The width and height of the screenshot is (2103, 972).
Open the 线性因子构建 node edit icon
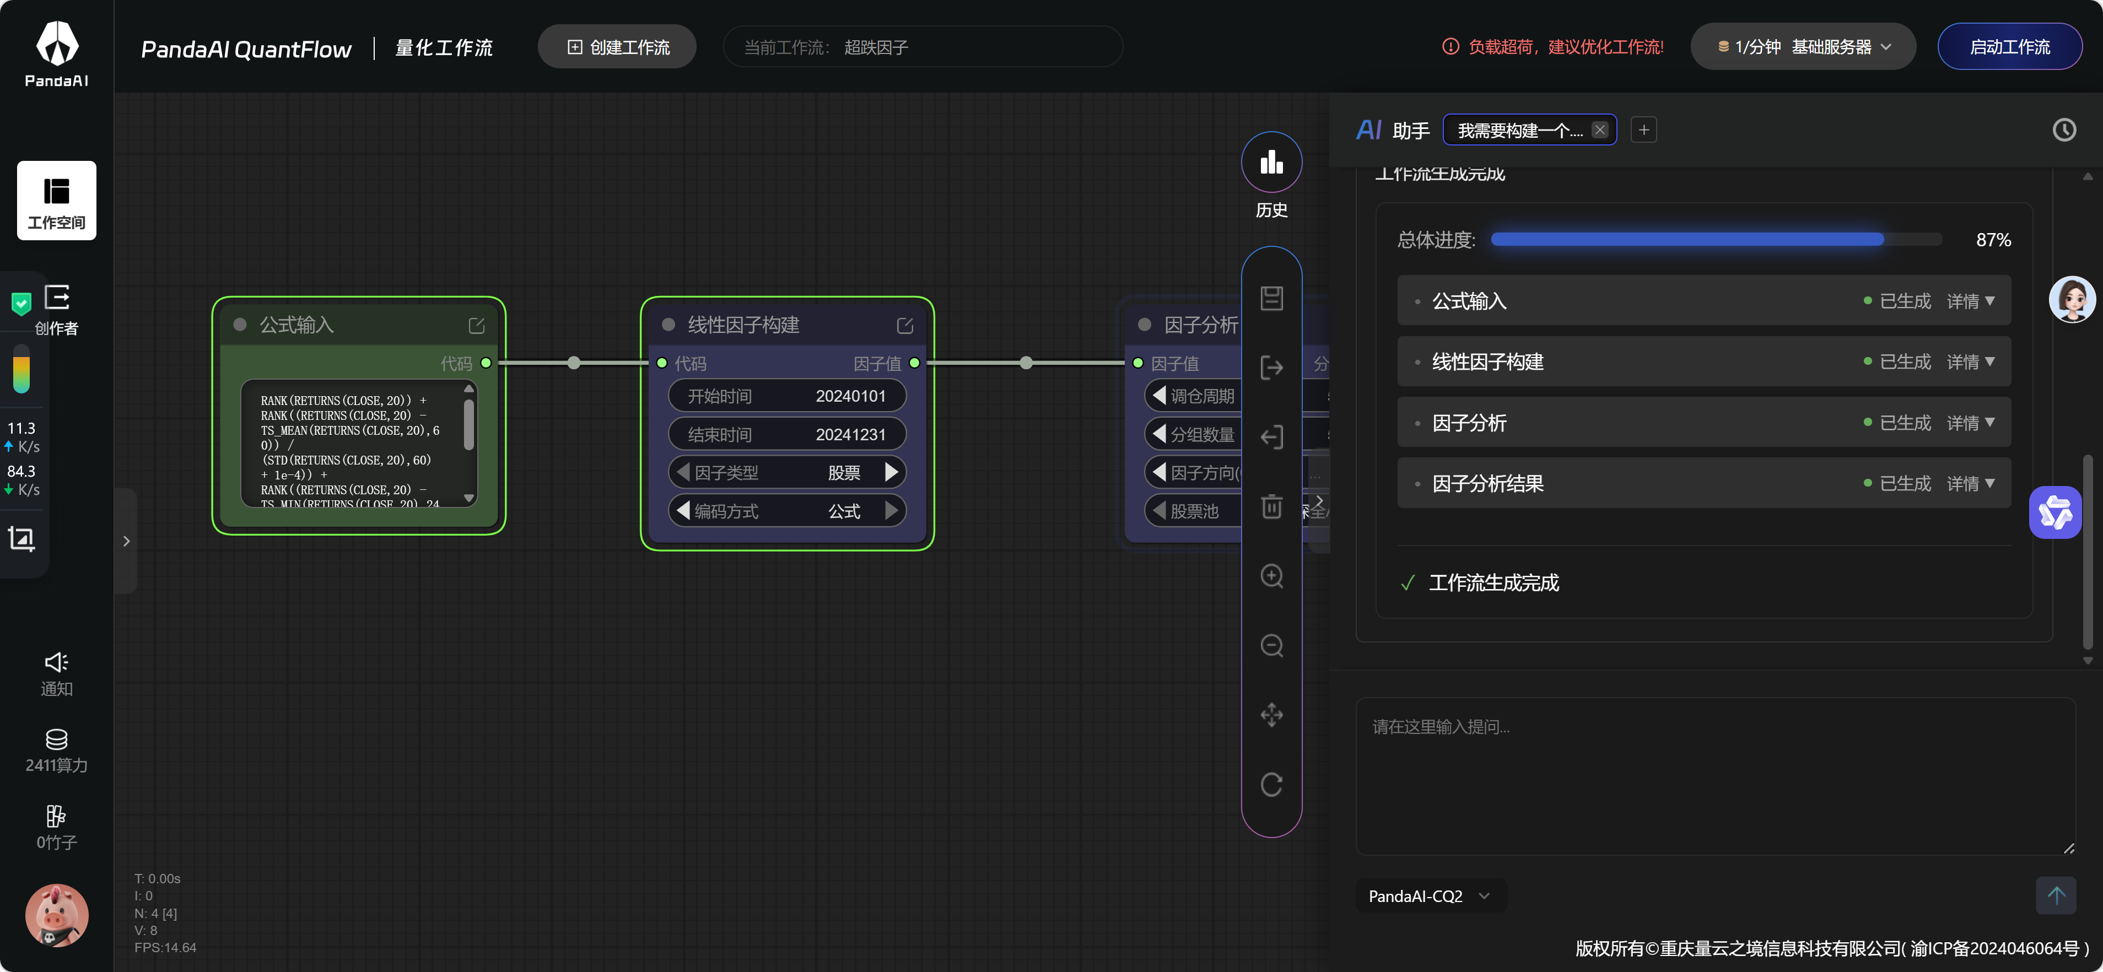[904, 326]
